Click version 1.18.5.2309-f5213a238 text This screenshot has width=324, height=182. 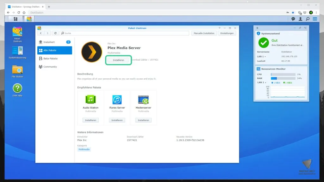(x=190, y=140)
